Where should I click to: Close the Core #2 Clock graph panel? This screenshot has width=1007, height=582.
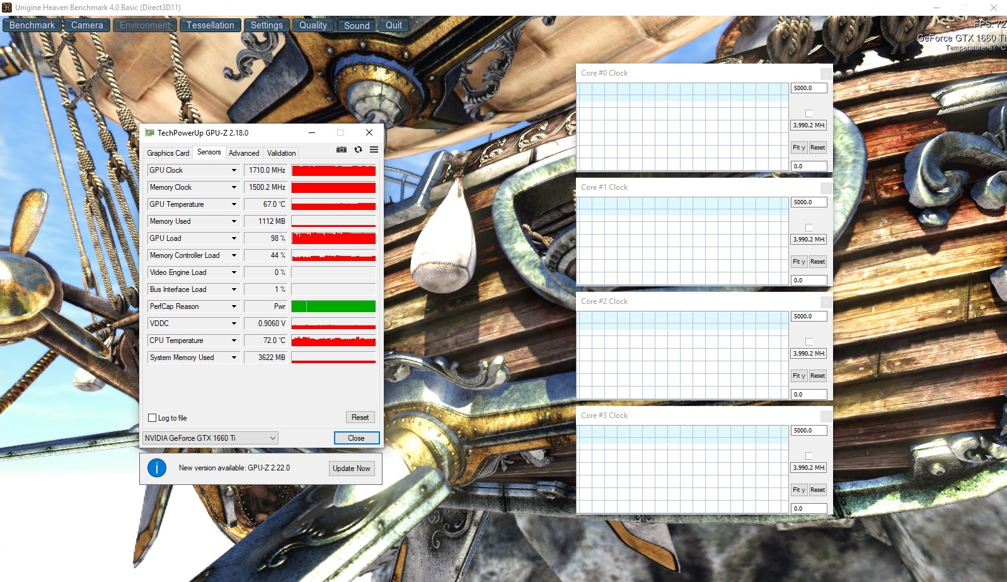pos(826,302)
